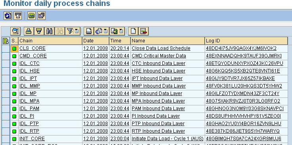This screenshot has width=292, height=145.
Task: Click the Refresh icon in the top toolbar
Action: click(8, 16)
